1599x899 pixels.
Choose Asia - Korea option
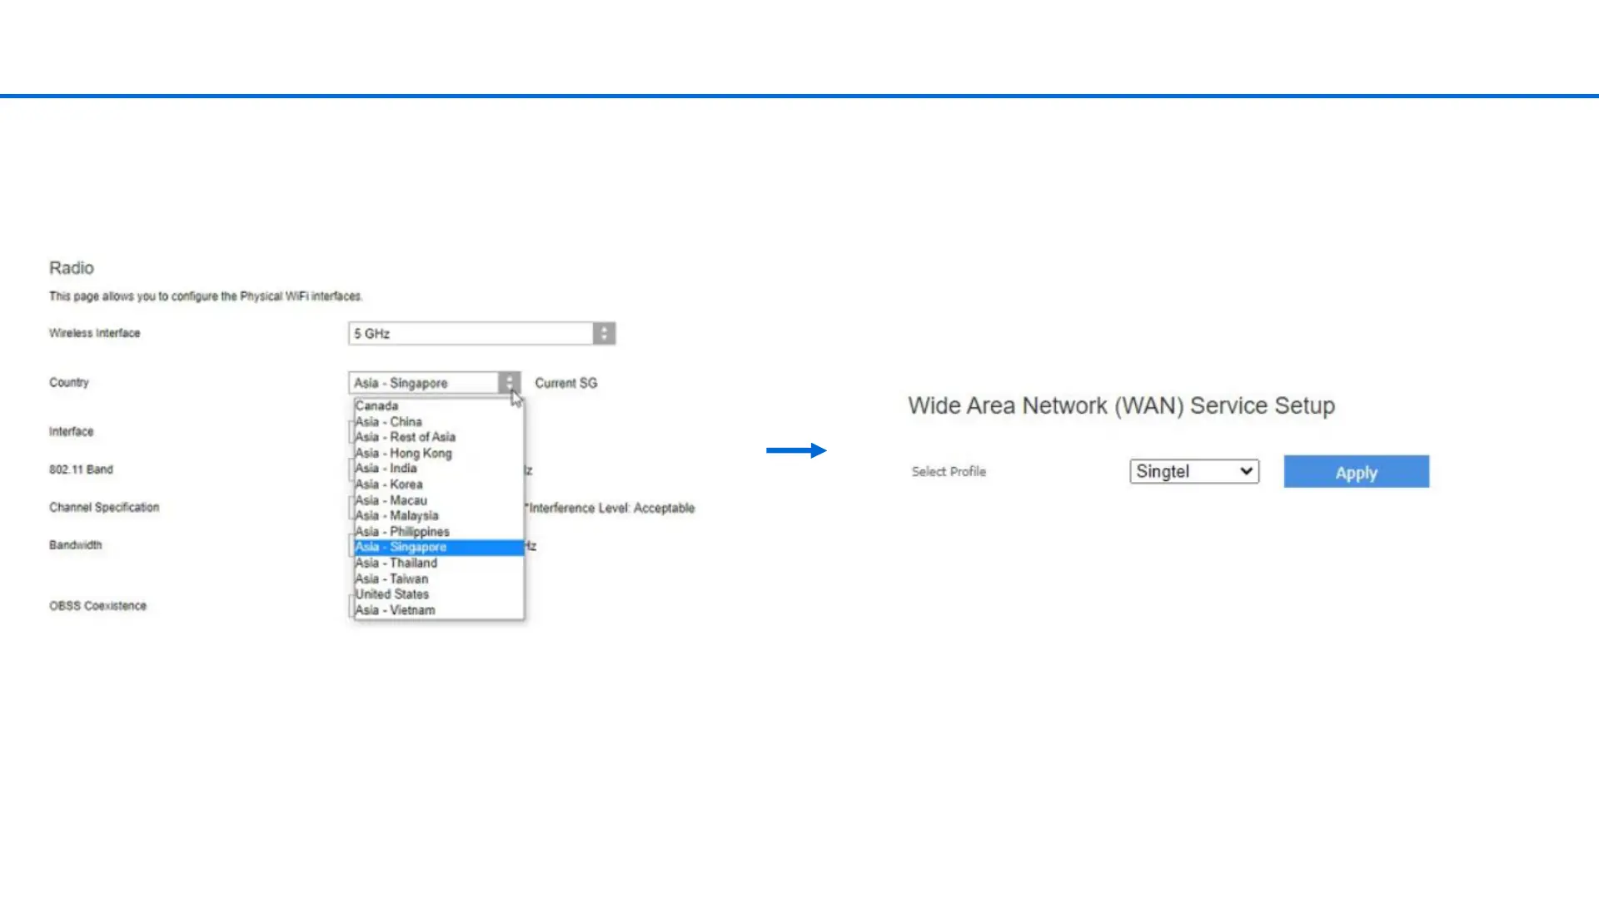(x=389, y=484)
